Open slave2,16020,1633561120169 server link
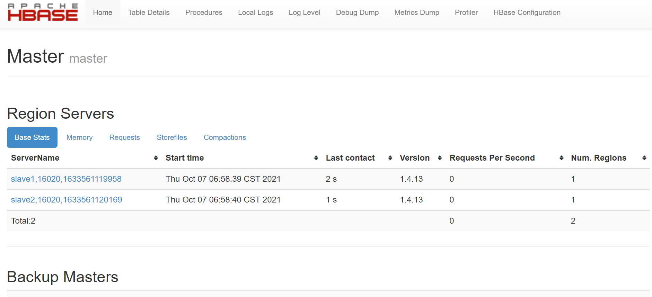The width and height of the screenshot is (652, 297). click(67, 200)
